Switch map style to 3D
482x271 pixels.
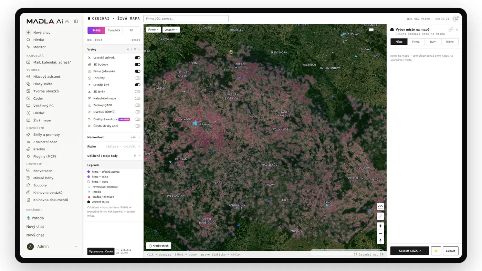131,30
